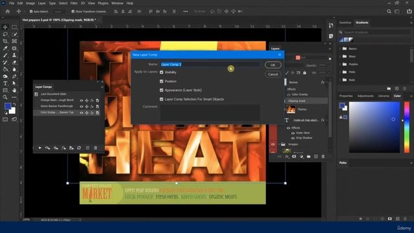Select the Hand tool
The image size is (414, 233).
14,91
